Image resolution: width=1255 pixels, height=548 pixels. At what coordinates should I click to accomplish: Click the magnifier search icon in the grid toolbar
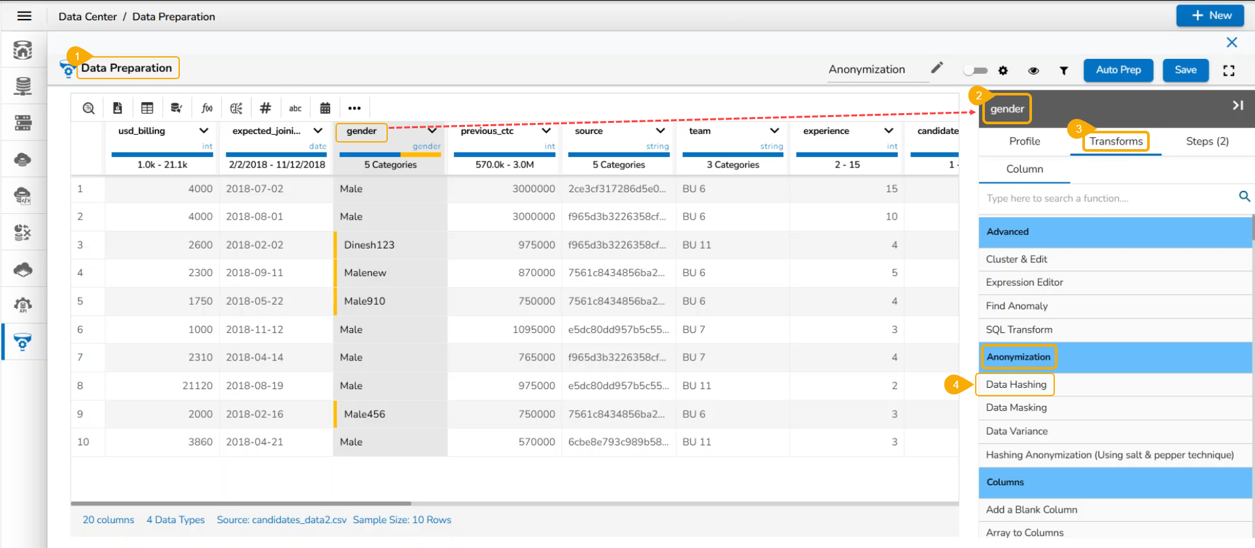[x=88, y=108]
